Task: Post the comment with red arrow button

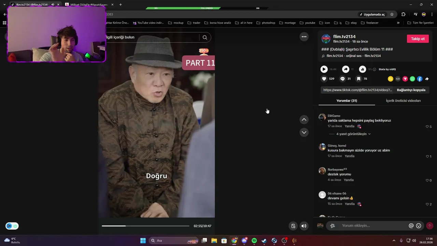Action: (429, 225)
